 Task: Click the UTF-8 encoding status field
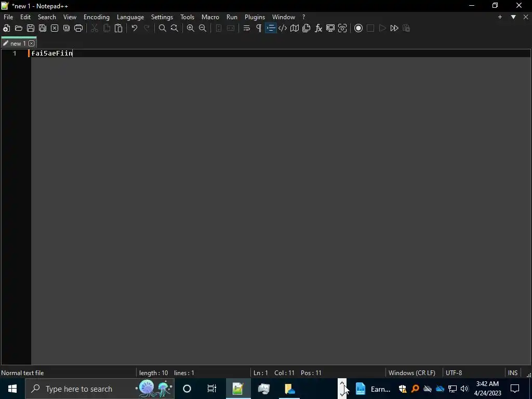tap(454, 373)
